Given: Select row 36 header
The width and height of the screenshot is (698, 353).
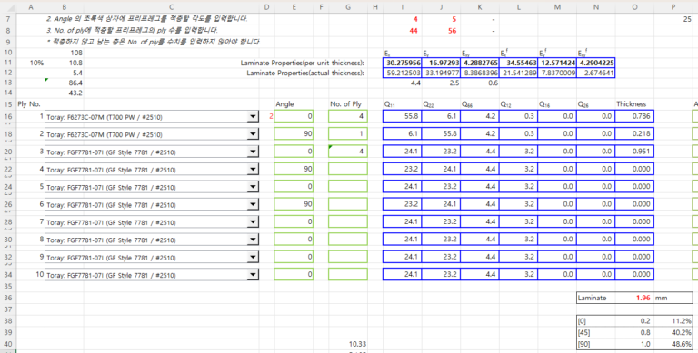Looking at the screenshot, I should coord(8,298).
